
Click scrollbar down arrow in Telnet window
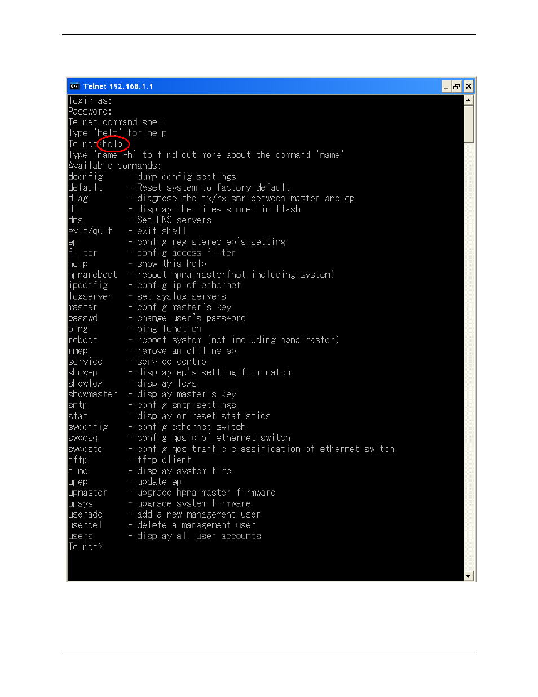click(x=469, y=576)
